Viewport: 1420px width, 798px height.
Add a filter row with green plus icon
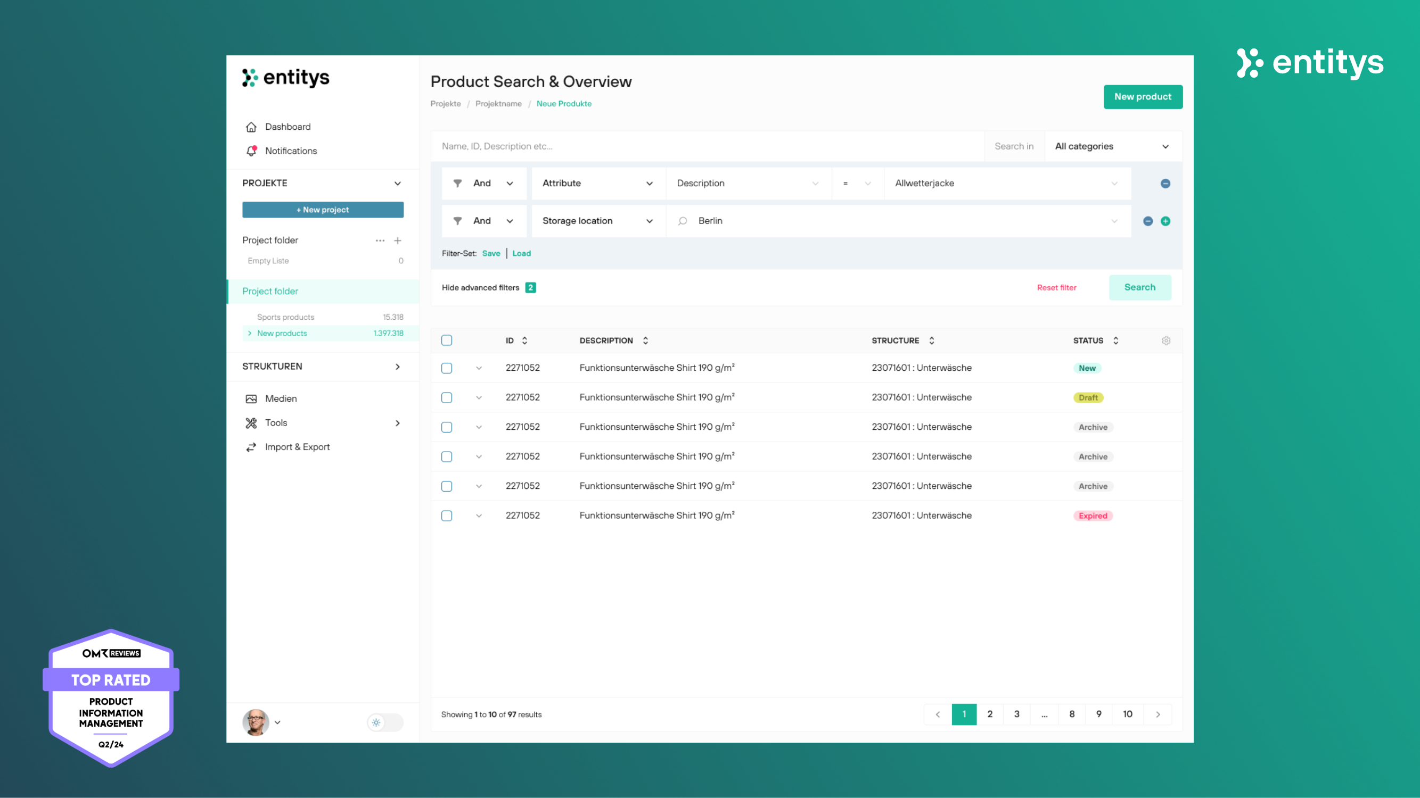[x=1165, y=221]
